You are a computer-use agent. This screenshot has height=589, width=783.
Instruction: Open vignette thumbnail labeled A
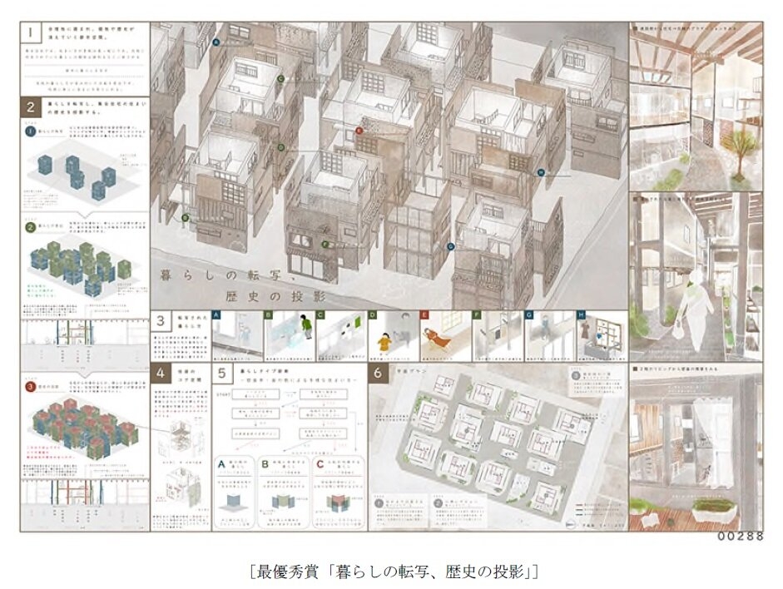tap(237, 335)
